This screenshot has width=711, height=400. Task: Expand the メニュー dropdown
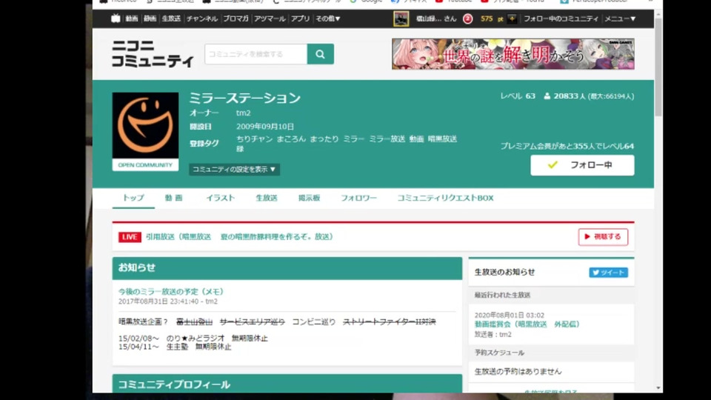(620, 19)
